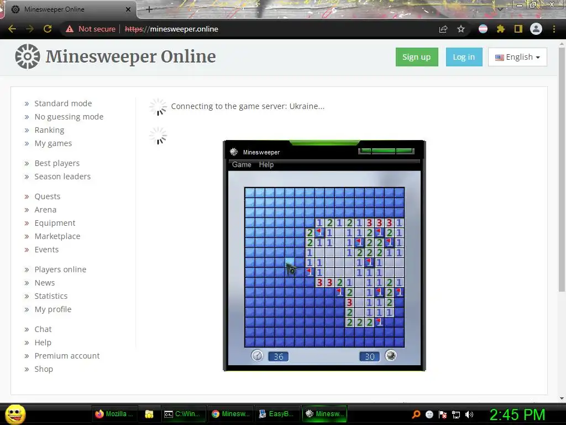Open the Shop link

(44, 369)
